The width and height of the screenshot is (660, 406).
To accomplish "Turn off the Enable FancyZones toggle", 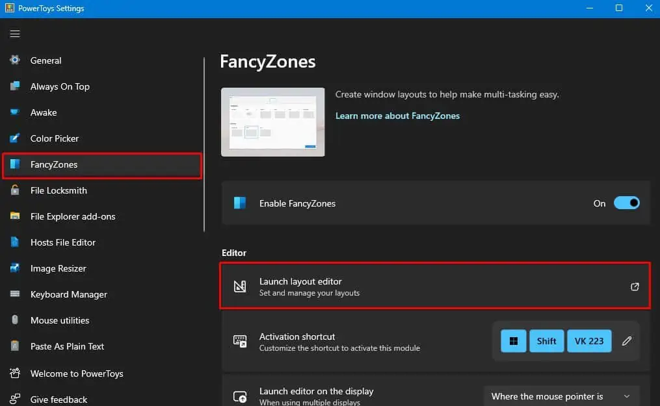I will click(x=626, y=203).
